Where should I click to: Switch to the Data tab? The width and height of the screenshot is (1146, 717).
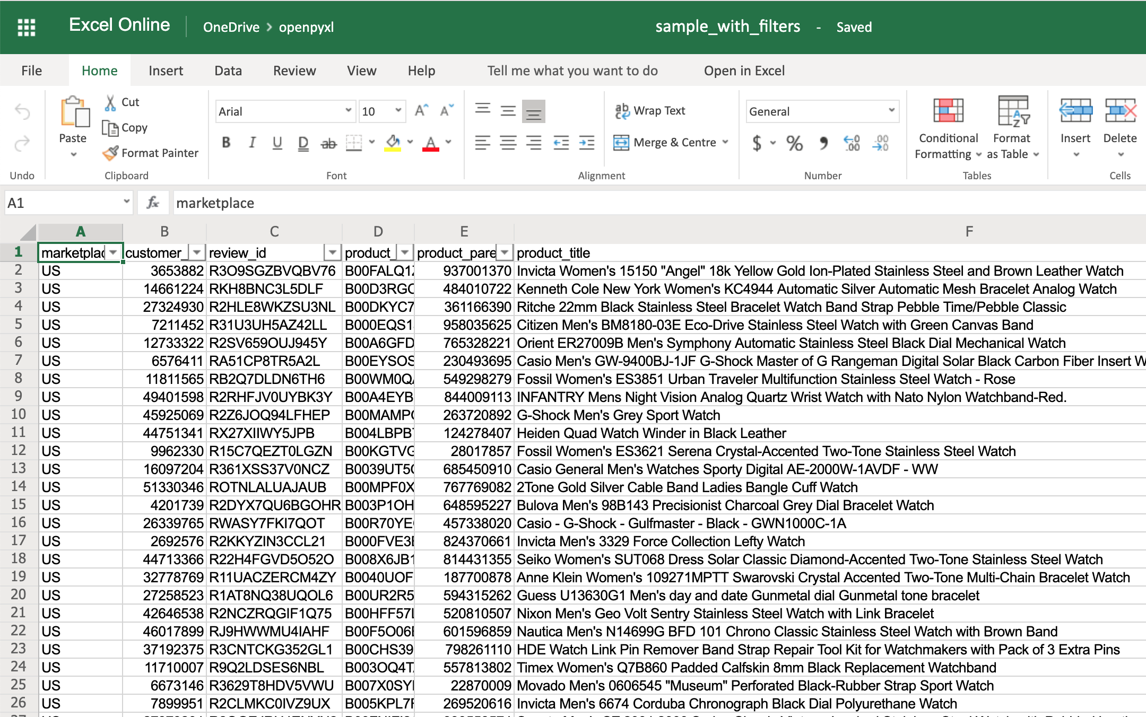pos(228,71)
